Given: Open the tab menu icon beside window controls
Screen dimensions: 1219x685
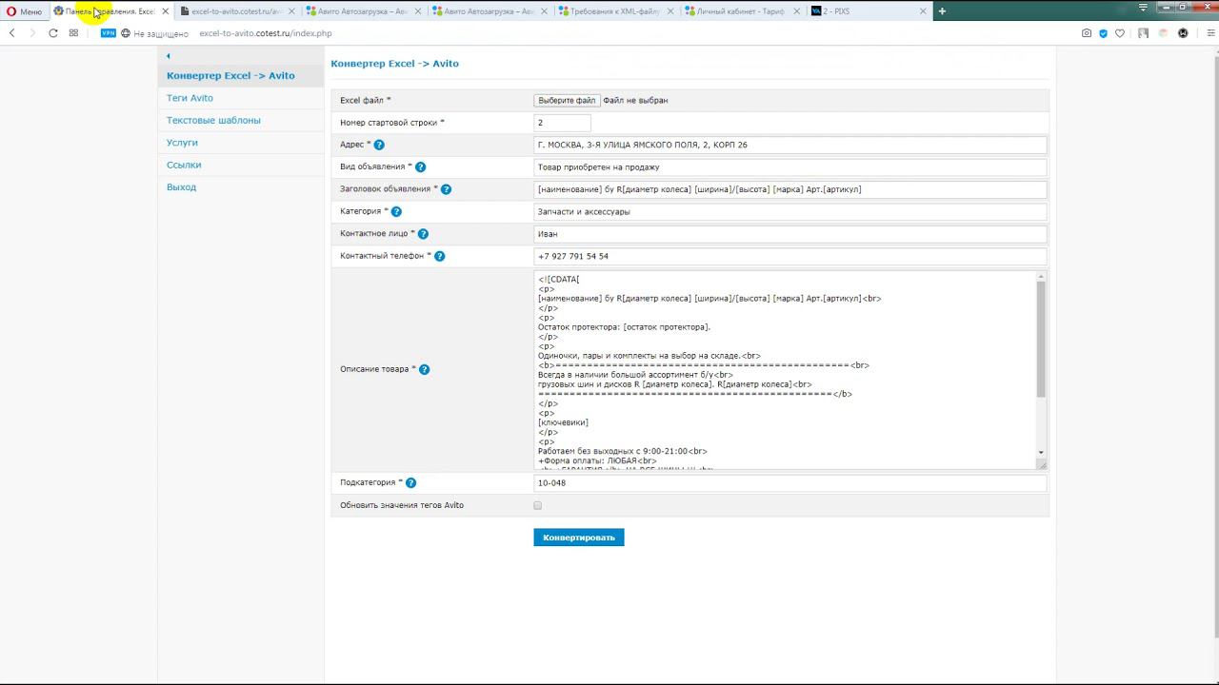Looking at the screenshot, I should click(x=1143, y=8).
